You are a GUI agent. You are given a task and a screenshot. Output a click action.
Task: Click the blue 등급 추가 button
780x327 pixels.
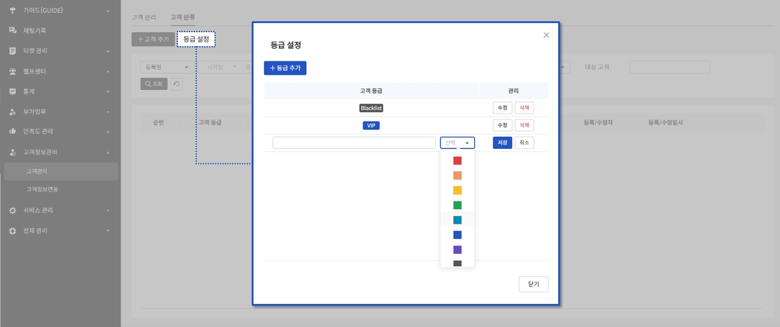(x=285, y=68)
